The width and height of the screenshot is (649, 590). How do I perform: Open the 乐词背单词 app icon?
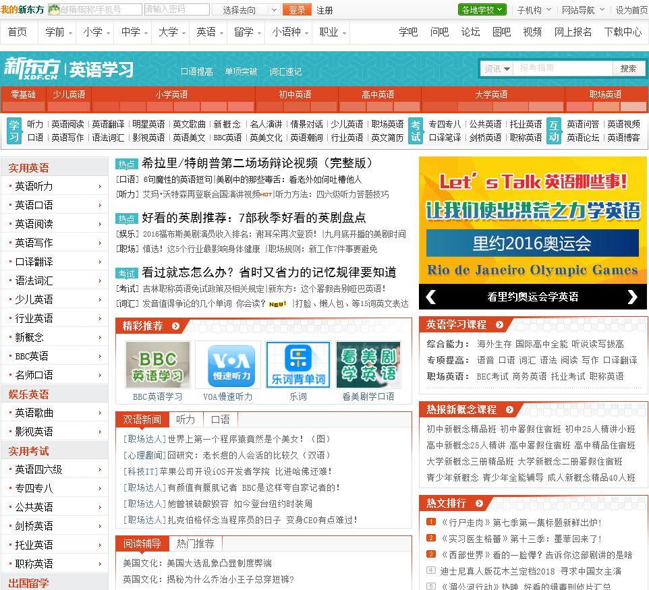298,365
